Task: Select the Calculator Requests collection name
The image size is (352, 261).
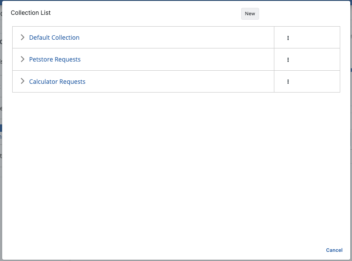Action: 57,82
